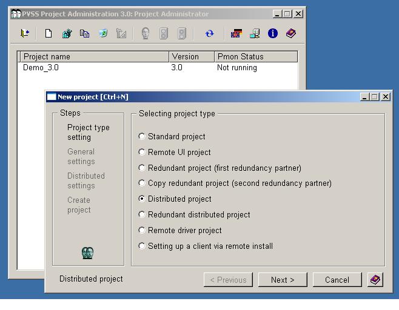Viewport: 399px width, 310px height.
Task: Click the exit door icon in toolbar
Action: click(25, 33)
